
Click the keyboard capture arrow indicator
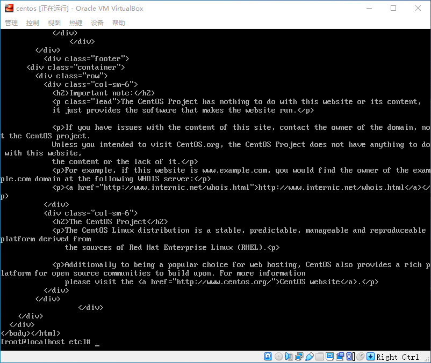(x=370, y=357)
